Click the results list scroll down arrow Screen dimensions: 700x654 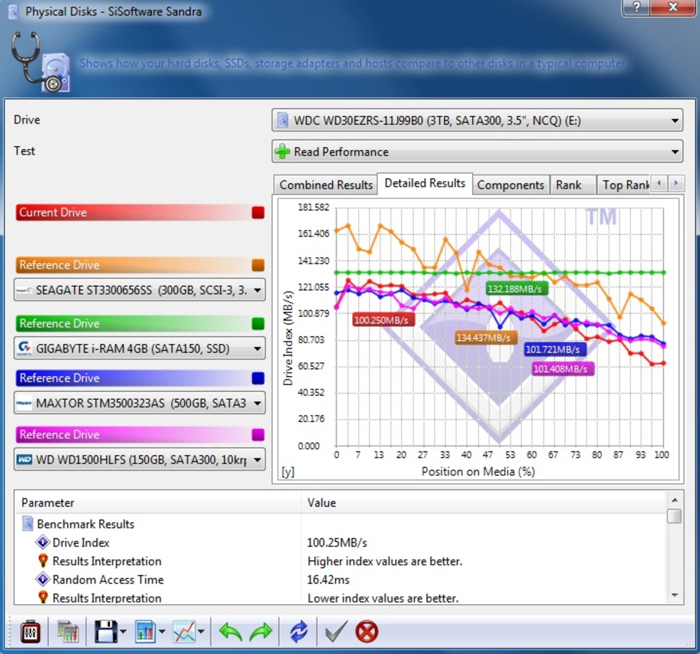pyautogui.click(x=675, y=595)
